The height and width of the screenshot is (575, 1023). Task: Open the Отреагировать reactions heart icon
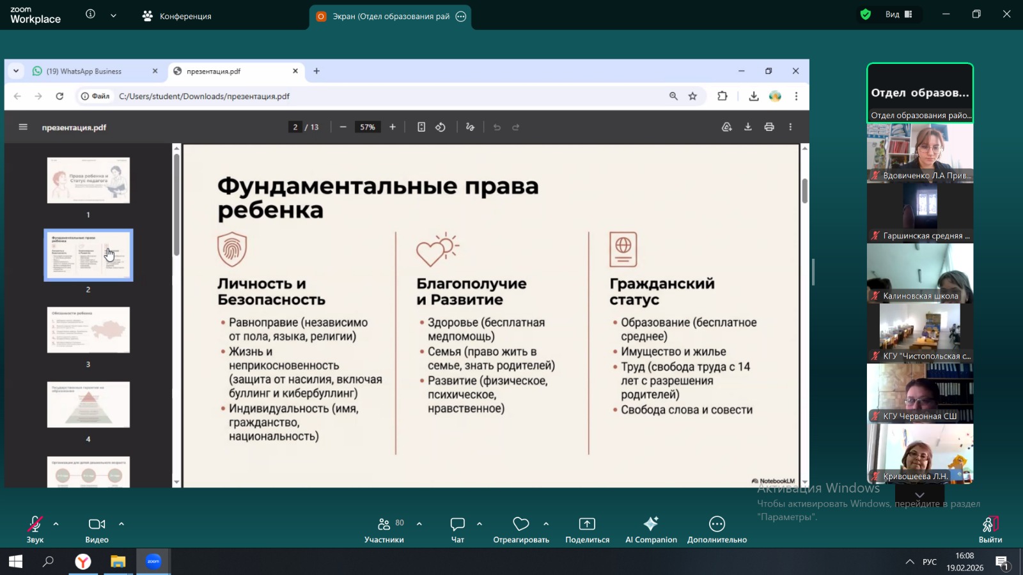coord(521,525)
